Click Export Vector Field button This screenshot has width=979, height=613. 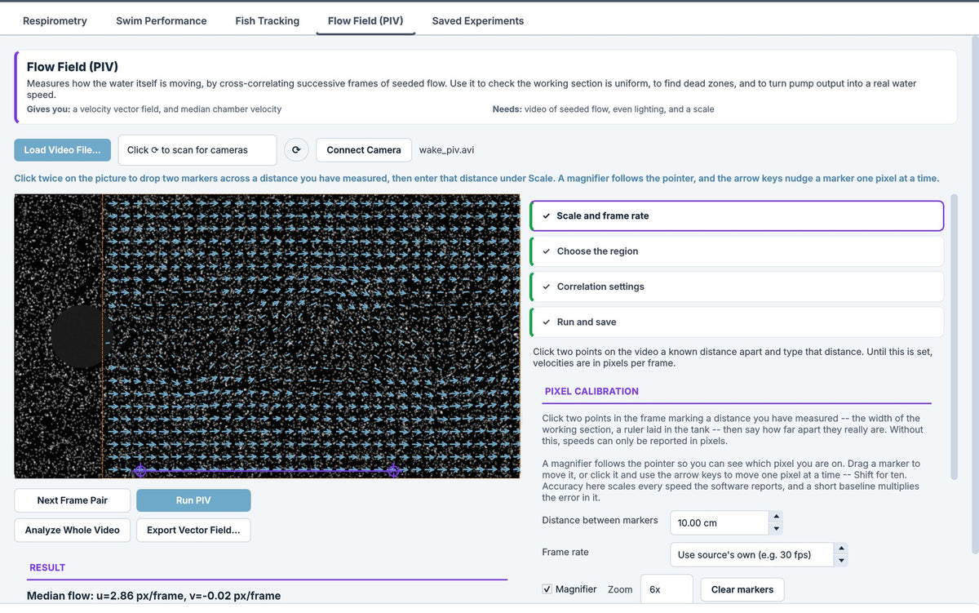[193, 530]
